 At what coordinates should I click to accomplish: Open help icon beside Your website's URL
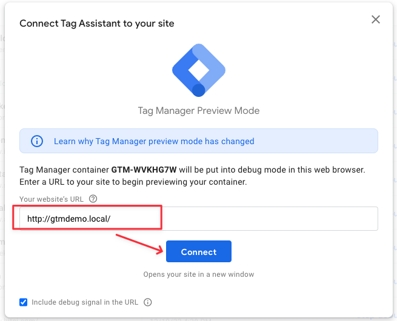click(93, 199)
